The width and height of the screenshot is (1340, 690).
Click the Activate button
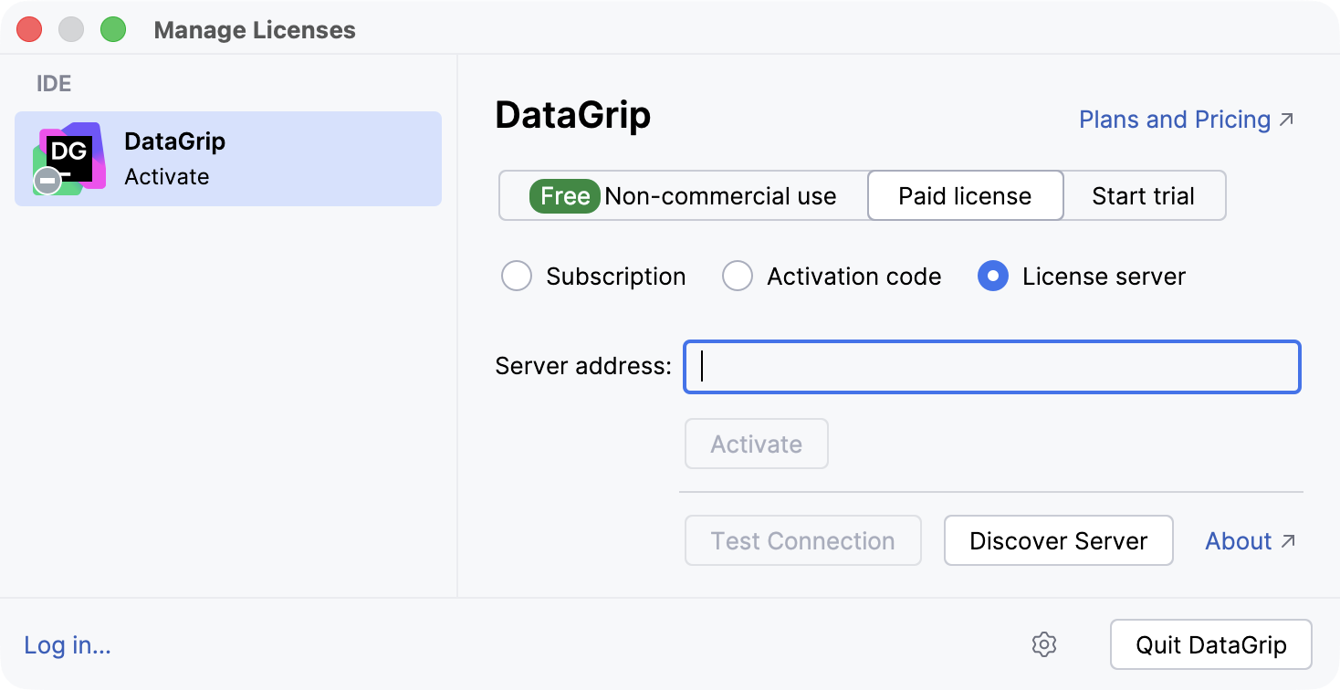[757, 444]
